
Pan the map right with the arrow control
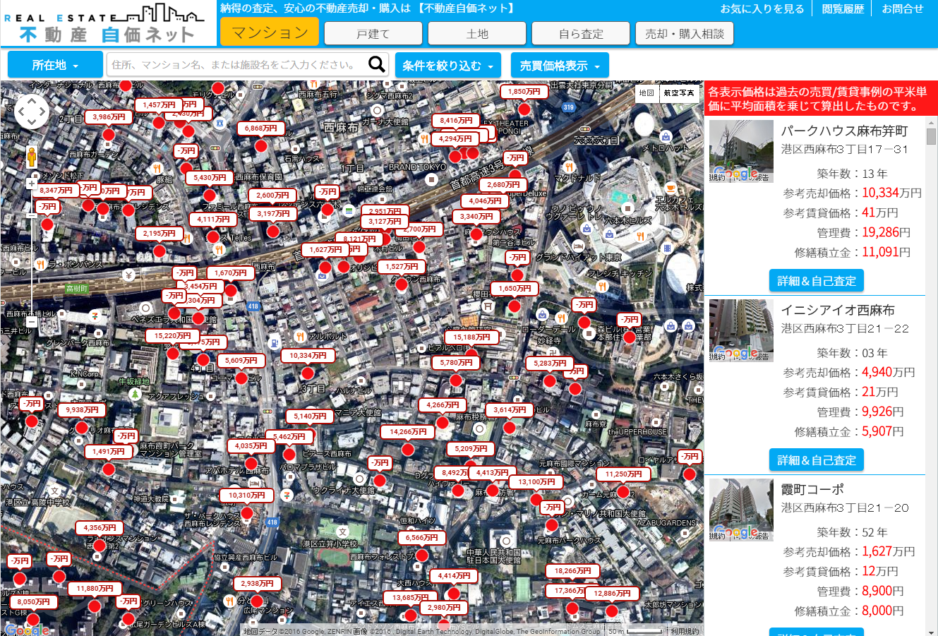pos(44,111)
